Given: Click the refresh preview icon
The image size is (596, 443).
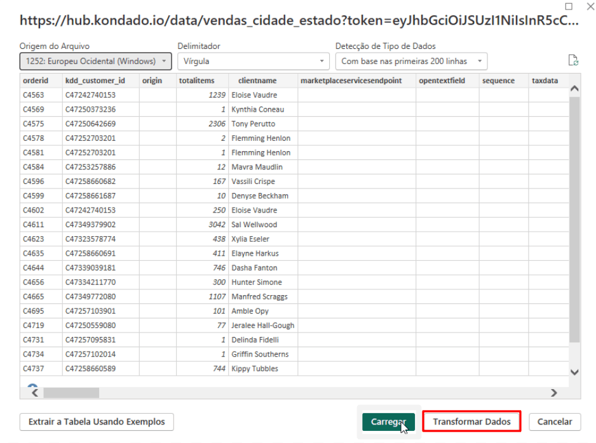Looking at the screenshot, I should [x=573, y=61].
